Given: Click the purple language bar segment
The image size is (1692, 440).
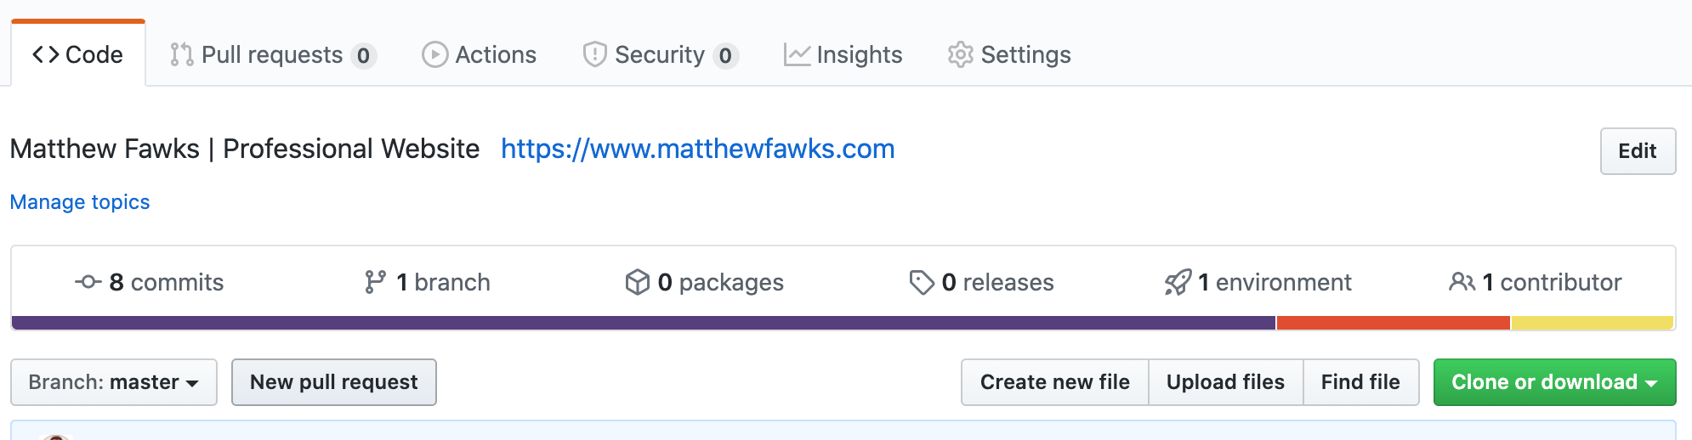Looking at the screenshot, I should point(644,323).
